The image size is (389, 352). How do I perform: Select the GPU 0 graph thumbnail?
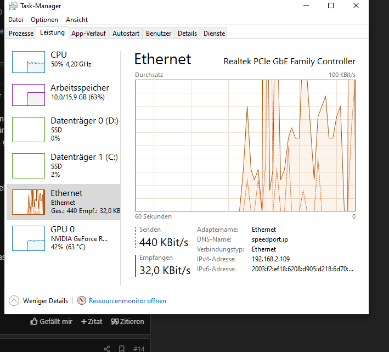click(29, 238)
